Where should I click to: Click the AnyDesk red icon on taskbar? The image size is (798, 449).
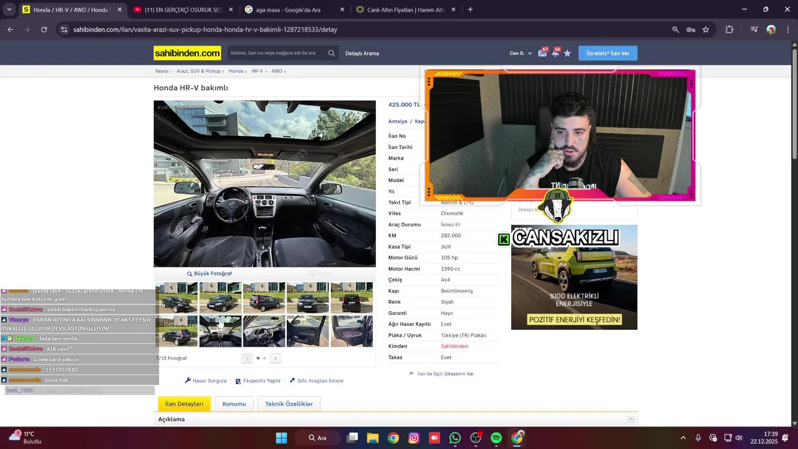[x=435, y=438]
